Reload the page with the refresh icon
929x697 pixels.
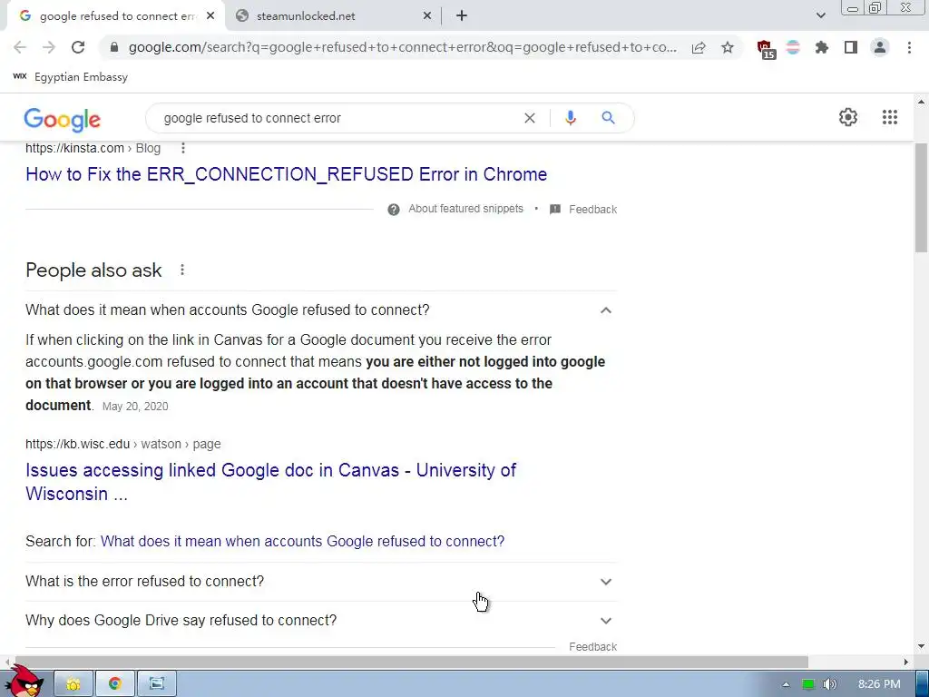78,47
